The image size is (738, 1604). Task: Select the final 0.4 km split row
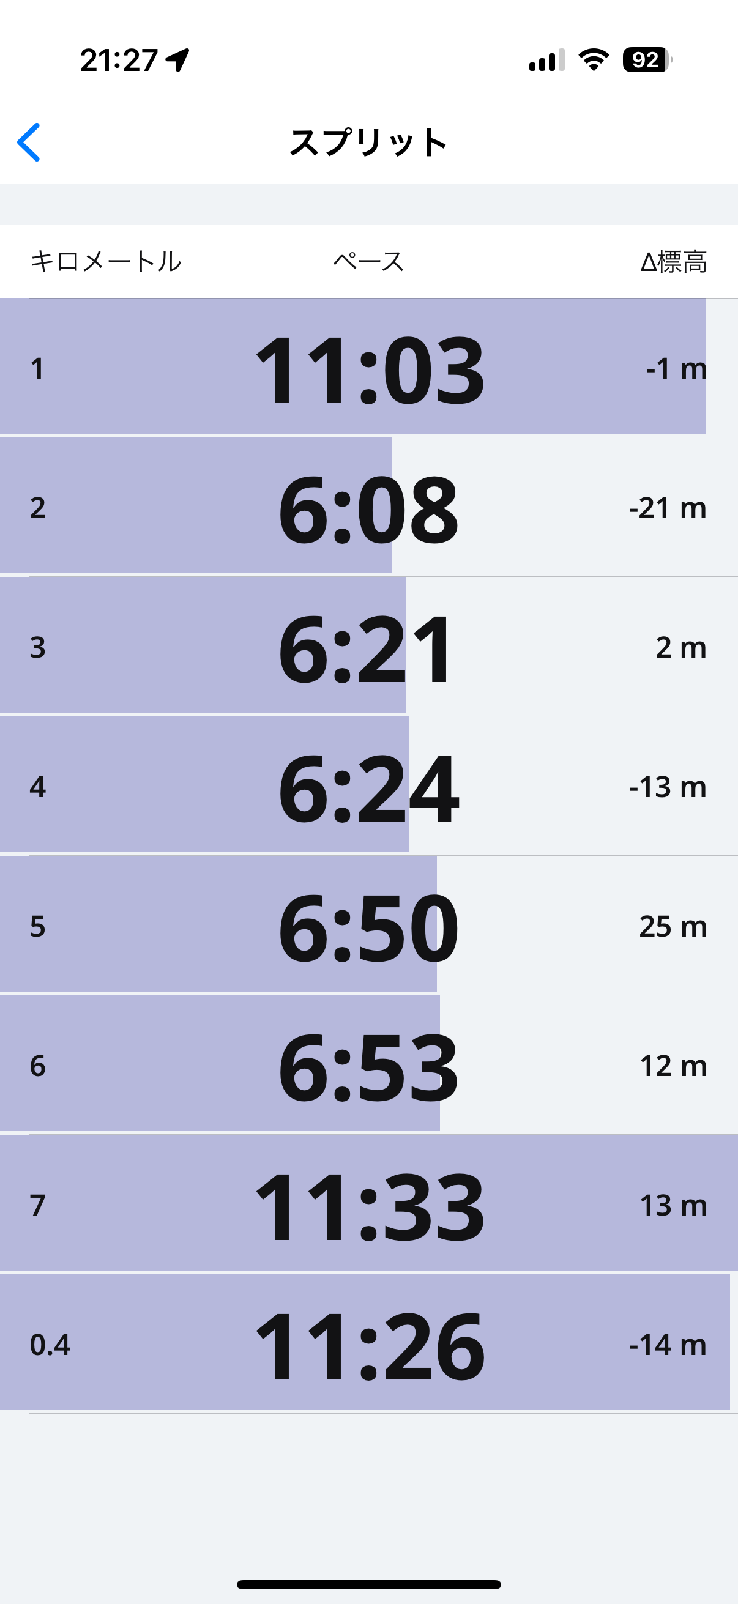368,1345
